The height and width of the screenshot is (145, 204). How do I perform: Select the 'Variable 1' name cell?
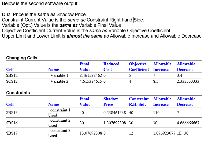pyautogui.click(x=59, y=75)
